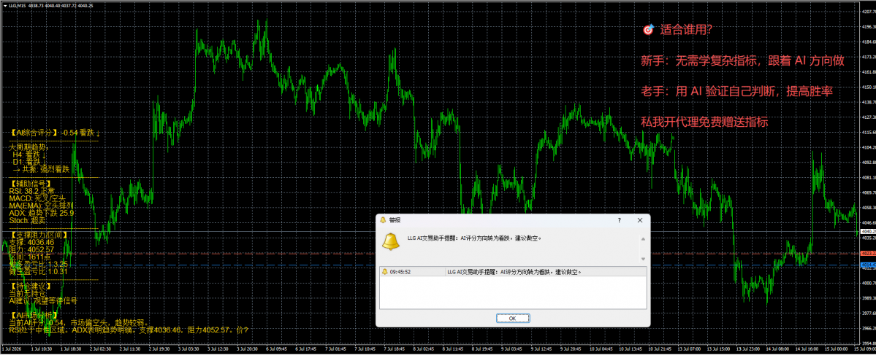This screenshot has width=876, height=355.
Task: Click the red 4023 price level tag
Action: 868,253
